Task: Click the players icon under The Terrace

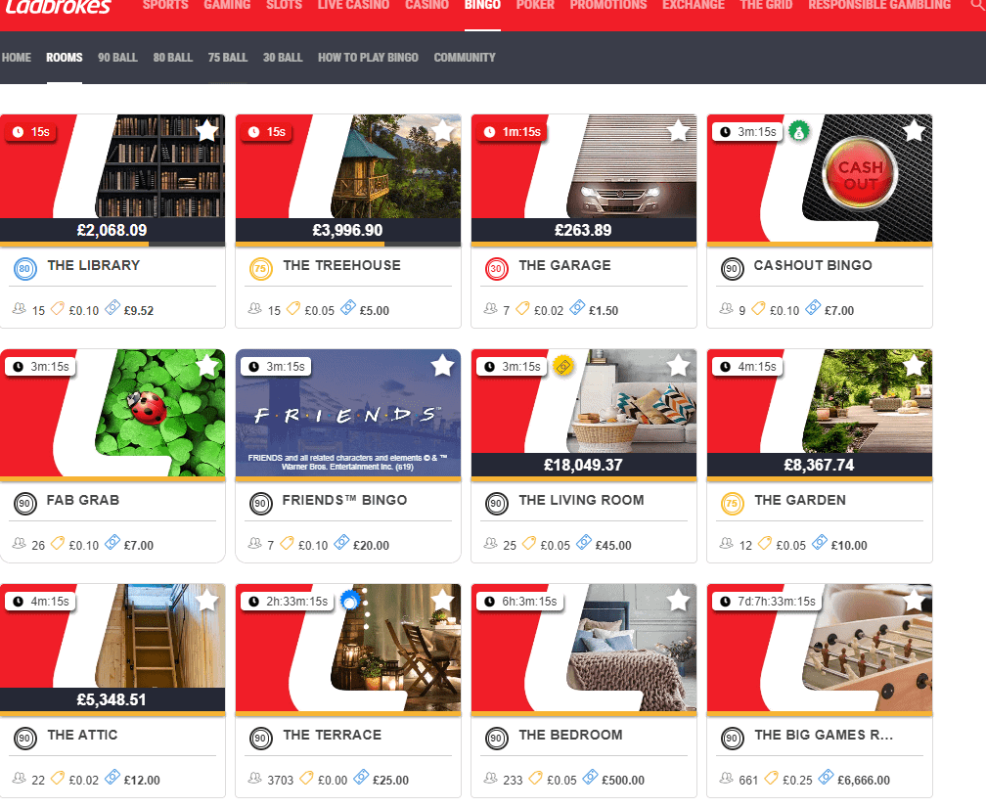Action: point(254,779)
